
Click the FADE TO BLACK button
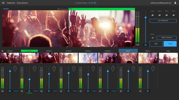(x=166, y=38)
